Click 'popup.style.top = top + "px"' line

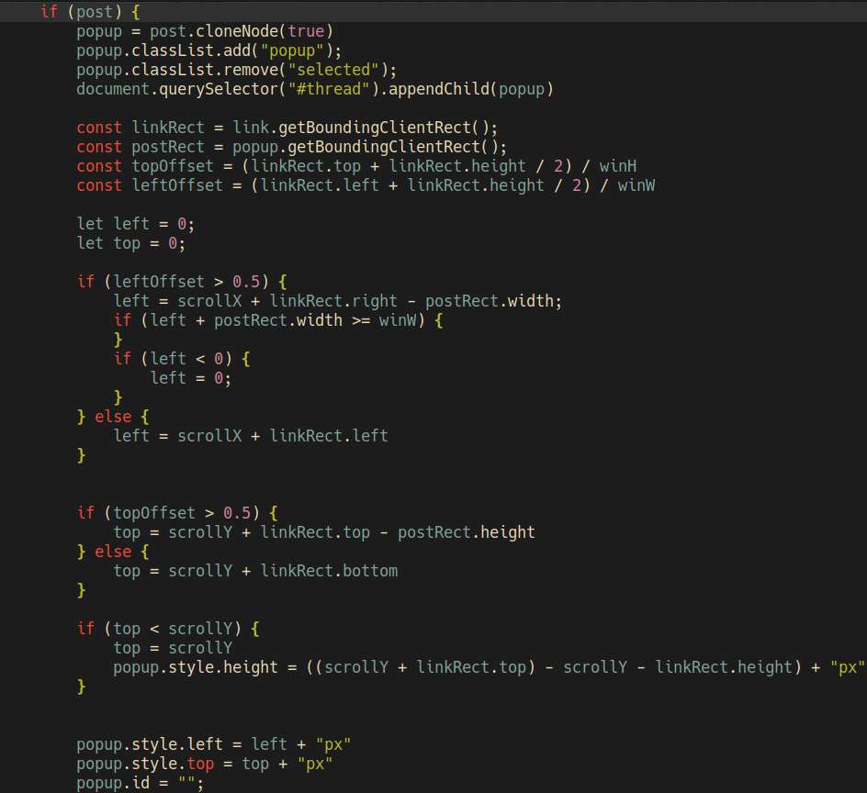pyautogui.click(x=205, y=764)
